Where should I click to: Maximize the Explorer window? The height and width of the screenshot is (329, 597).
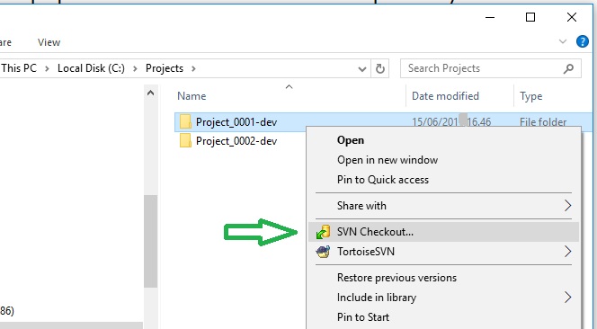[530, 17]
